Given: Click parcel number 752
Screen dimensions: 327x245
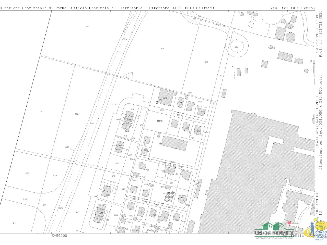Looking at the screenshot, I should (217, 25).
